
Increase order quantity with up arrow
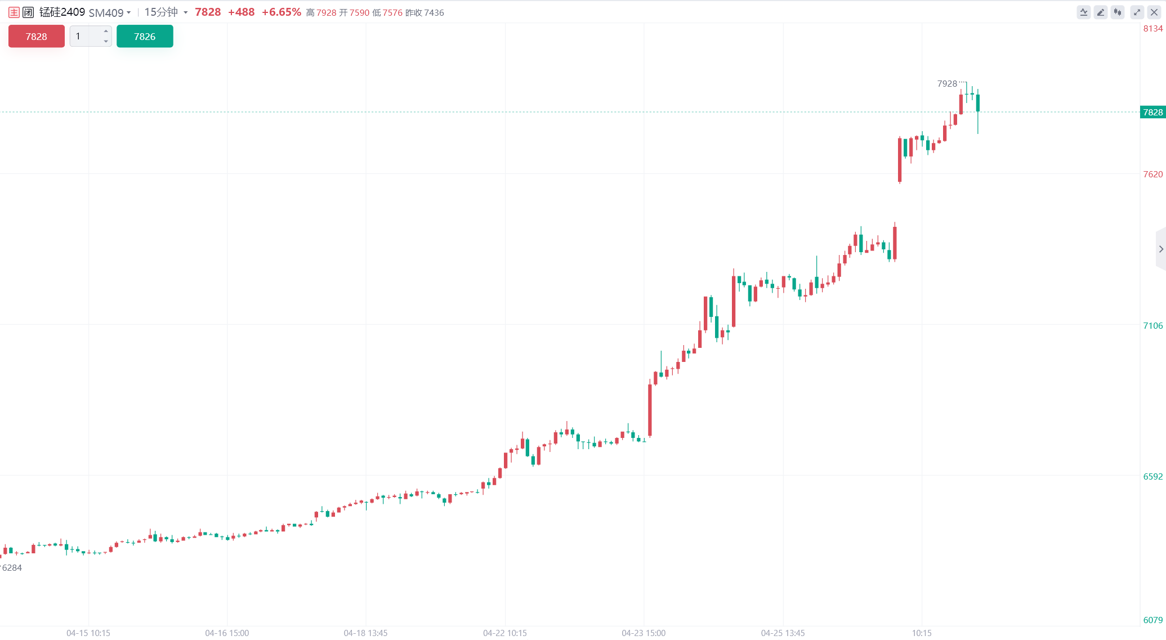106,31
